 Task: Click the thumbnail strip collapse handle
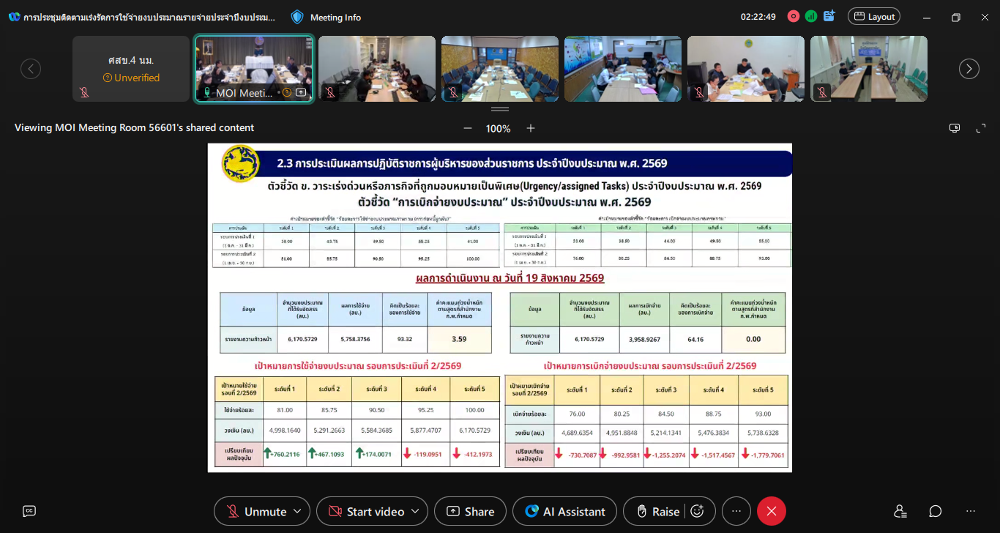pyautogui.click(x=500, y=109)
